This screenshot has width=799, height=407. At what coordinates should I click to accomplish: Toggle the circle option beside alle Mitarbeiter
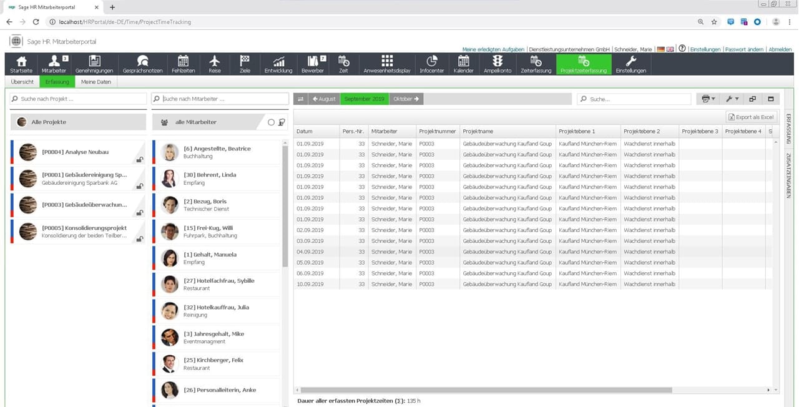coord(271,122)
